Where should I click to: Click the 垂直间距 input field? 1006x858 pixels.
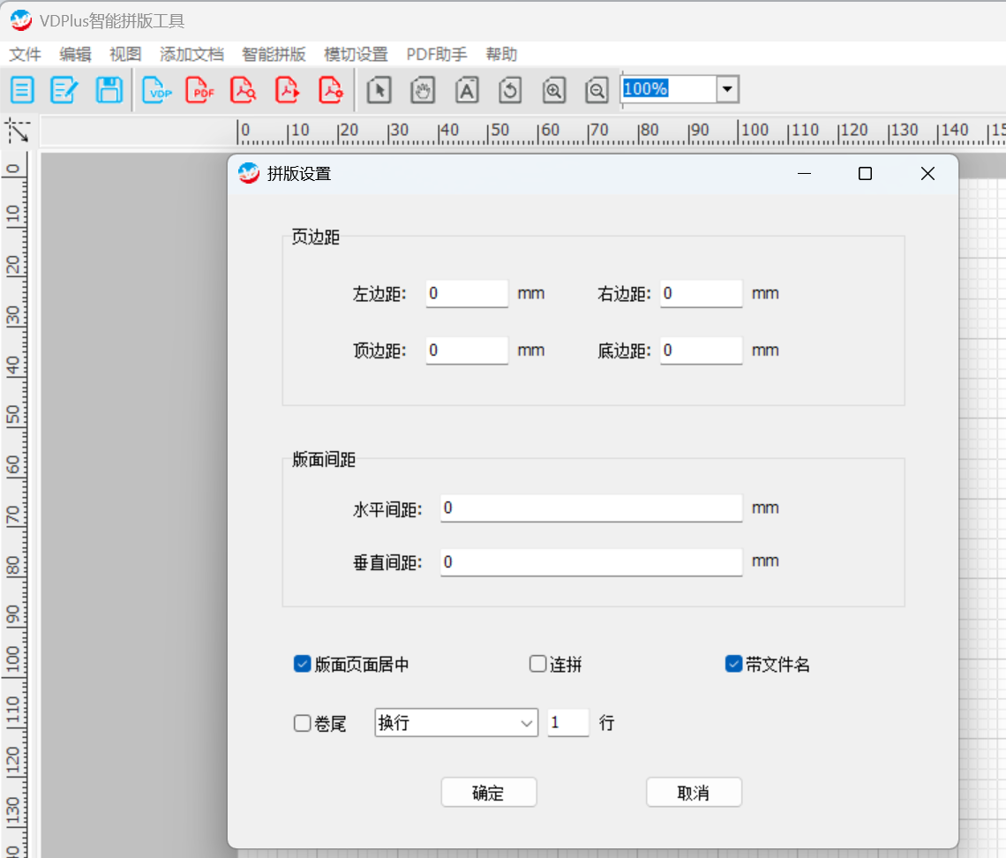[x=591, y=562]
